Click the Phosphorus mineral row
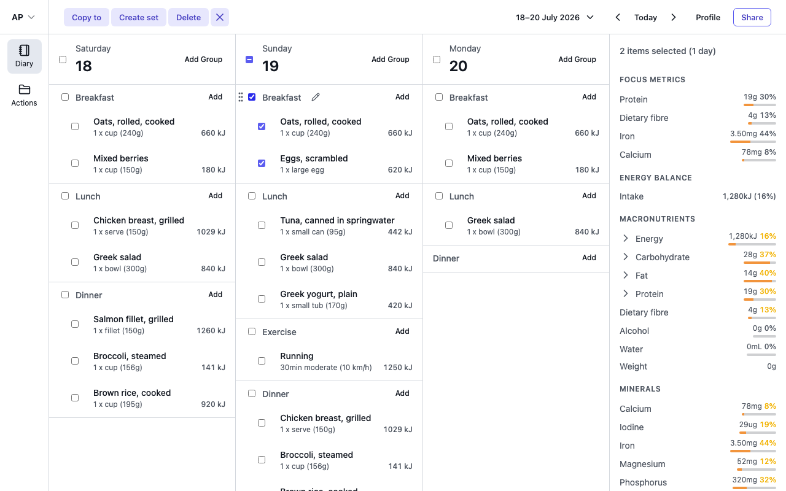 698,482
